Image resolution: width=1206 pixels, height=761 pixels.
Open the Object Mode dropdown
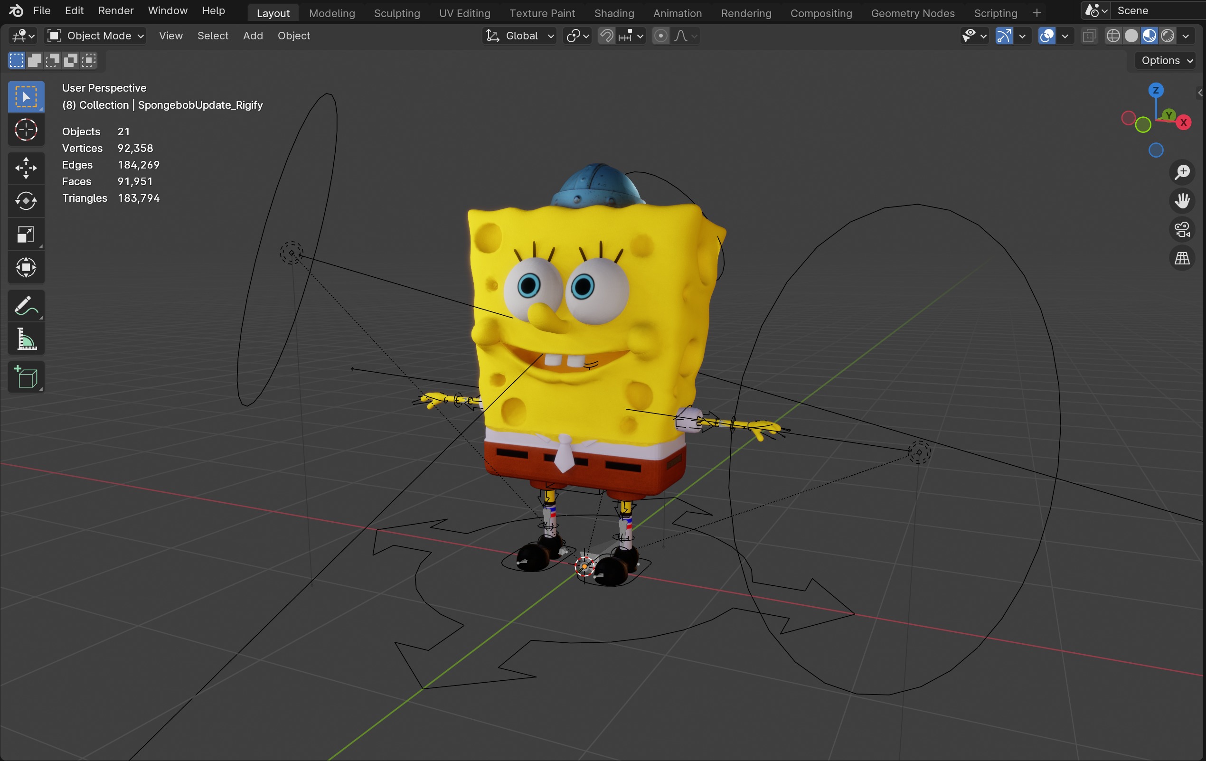pyautogui.click(x=95, y=36)
